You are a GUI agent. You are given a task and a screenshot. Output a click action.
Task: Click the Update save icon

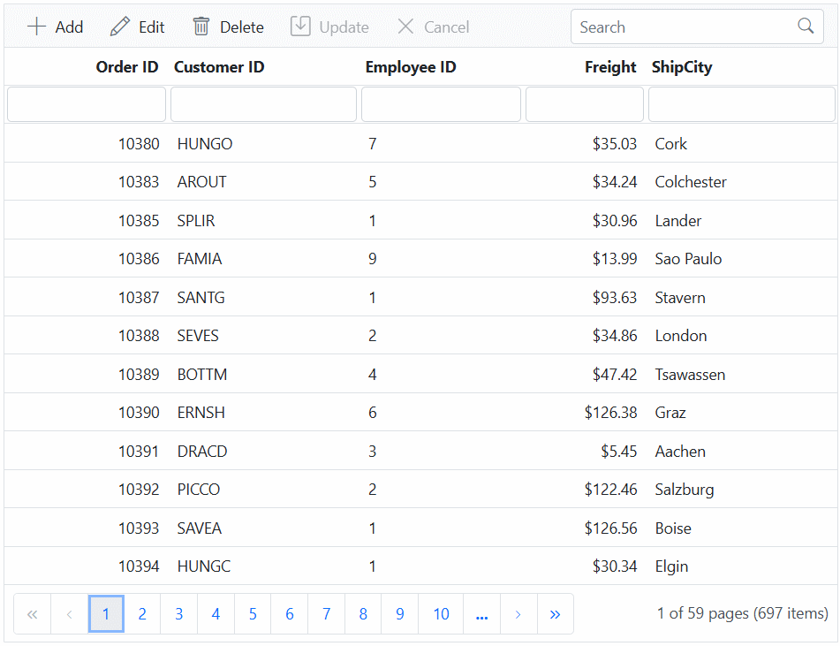point(299,27)
